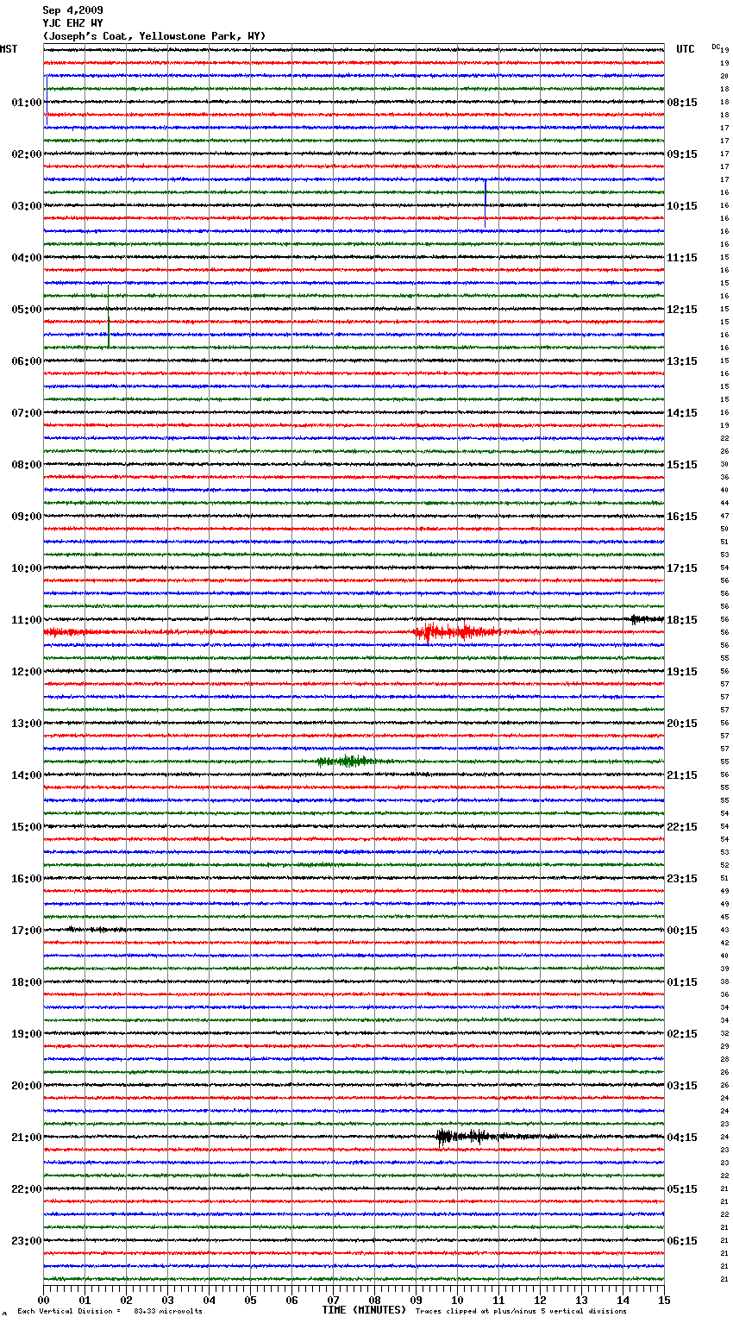The width and height of the screenshot is (733, 1323).
Task: Click the bottom axis minute tick label '15'
Action: coord(664,1300)
